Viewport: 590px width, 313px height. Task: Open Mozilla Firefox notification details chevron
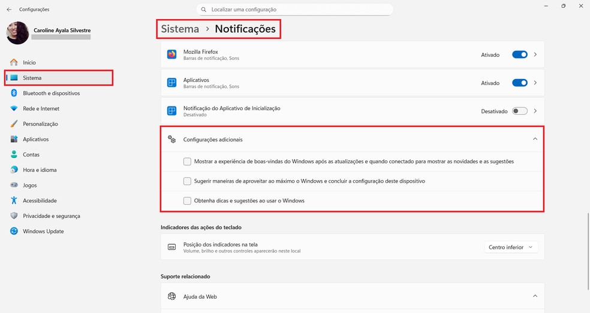(x=535, y=54)
